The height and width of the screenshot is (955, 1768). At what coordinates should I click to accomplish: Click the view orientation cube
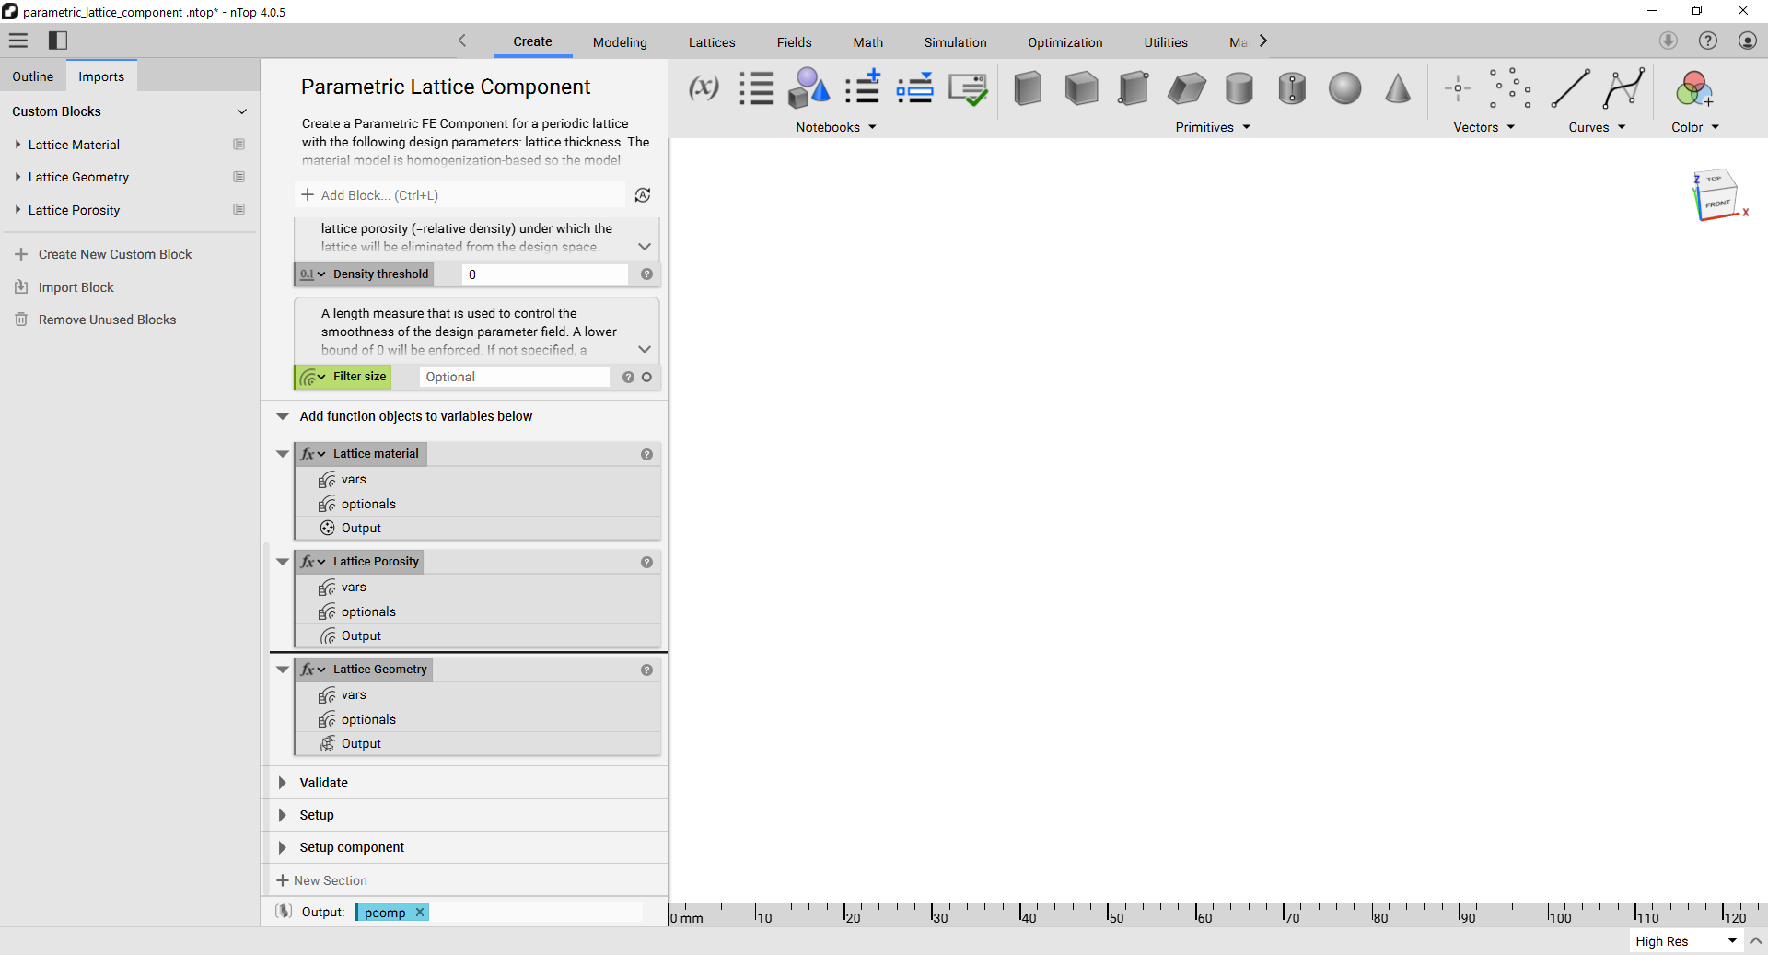(1716, 194)
